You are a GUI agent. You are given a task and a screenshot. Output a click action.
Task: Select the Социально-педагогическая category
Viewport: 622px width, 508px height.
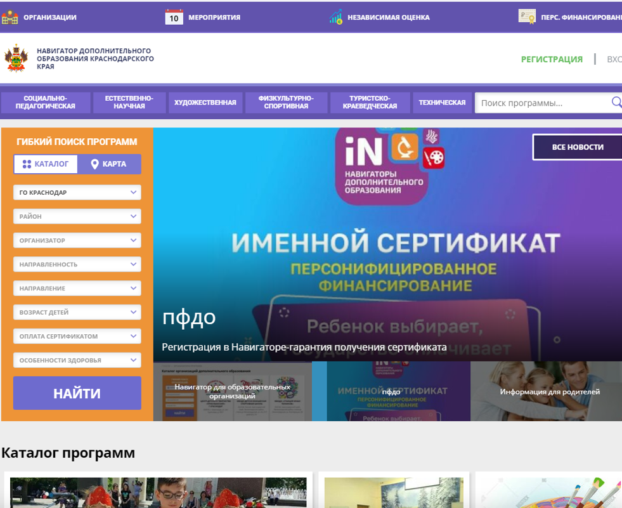pyautogui.click(x=46, y=102)
